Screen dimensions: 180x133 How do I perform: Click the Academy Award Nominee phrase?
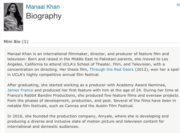tap(141, 85)
